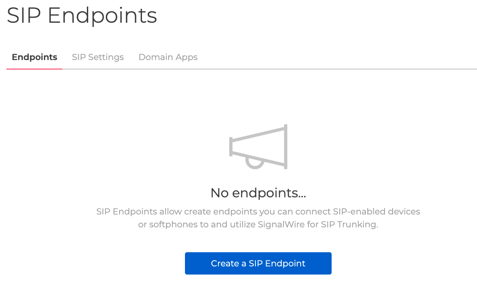Screen dimensions: 477x305
Task: Click the SIP Trunking description text
Action: tap(258, 218)
